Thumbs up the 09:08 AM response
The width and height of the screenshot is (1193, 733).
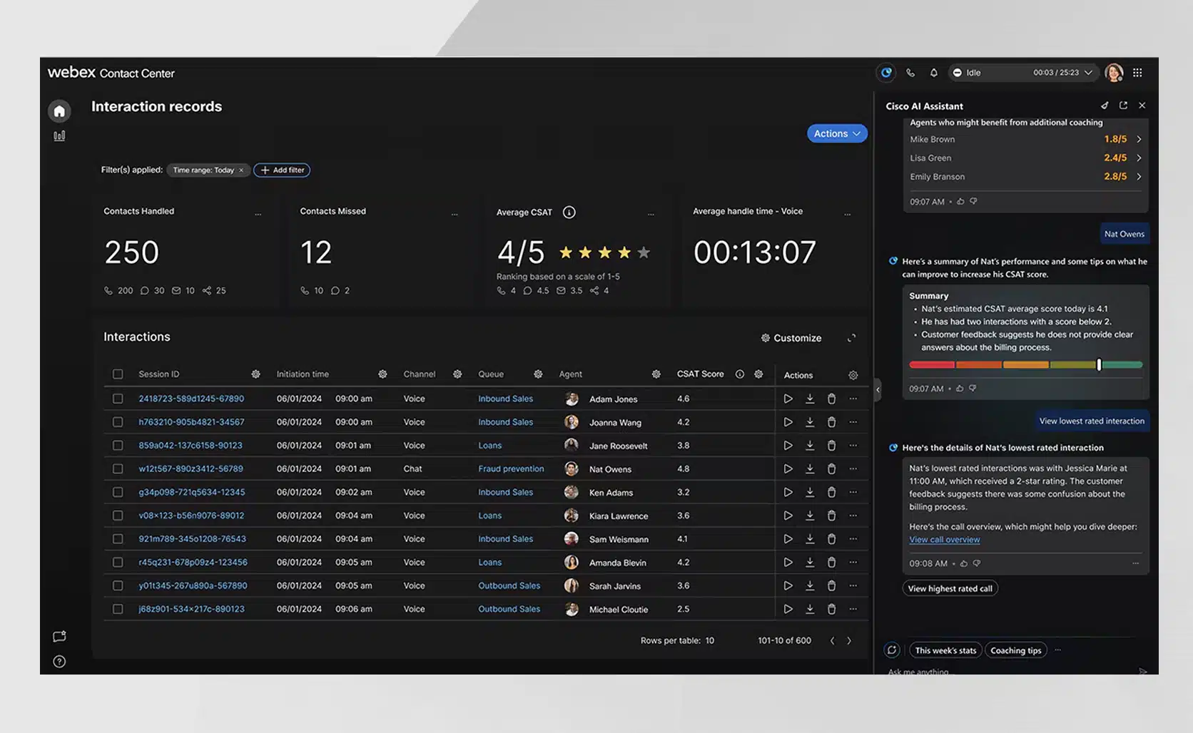pyautogui.click(x=964, y=563)
